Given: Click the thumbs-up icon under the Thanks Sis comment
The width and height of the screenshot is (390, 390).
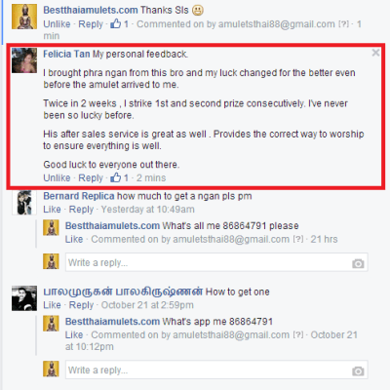Looking at the screenshot, I should [x=115, y=23].
